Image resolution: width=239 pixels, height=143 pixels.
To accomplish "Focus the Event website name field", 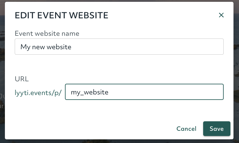I will (119, 47).
